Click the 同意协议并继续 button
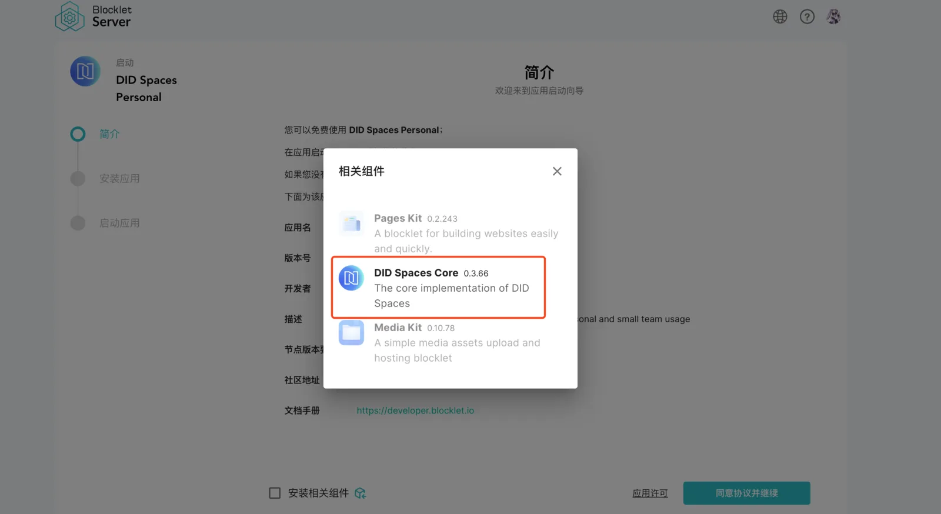 coord(746,493)
